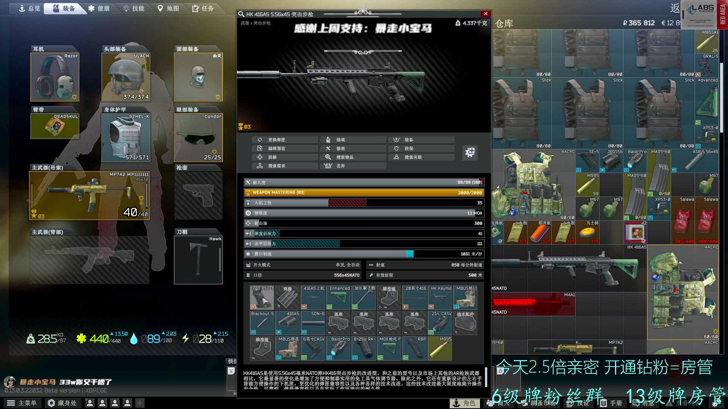This screenshot has width=728, height=409.
Task: Close the HK 416A5 inspection window
Action: pos(486,14)
